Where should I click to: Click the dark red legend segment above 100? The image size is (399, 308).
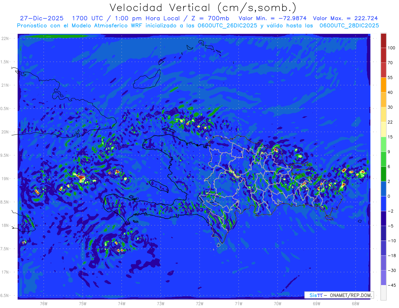point(383,41)
